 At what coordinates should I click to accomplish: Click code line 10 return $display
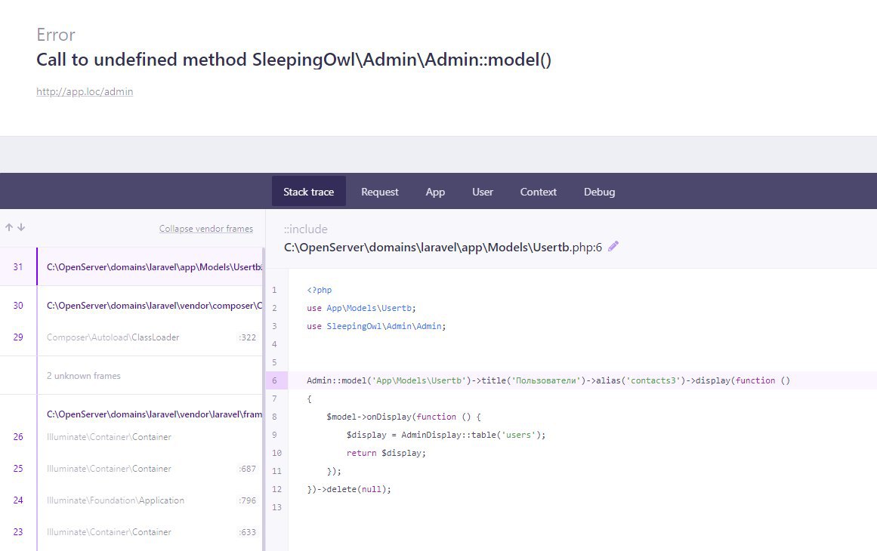(386, 453)
